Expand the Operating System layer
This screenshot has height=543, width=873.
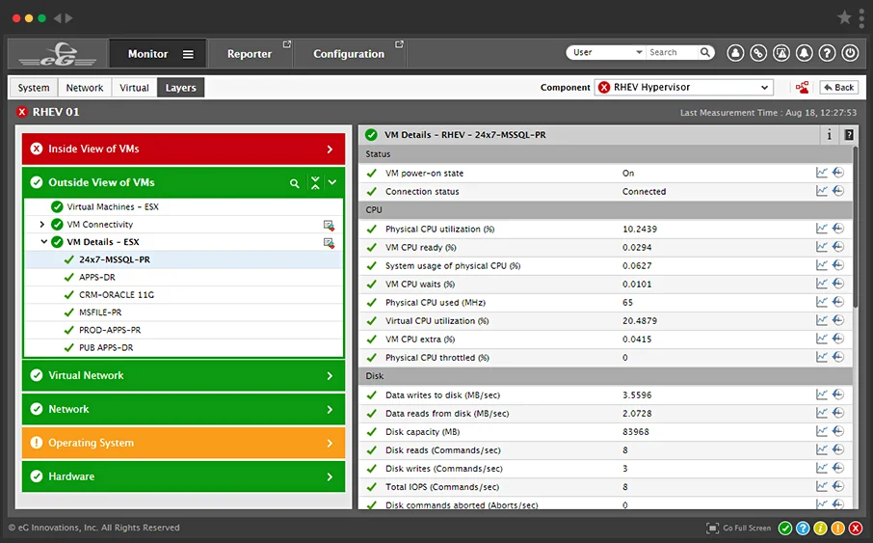click(x=330, y=444)
